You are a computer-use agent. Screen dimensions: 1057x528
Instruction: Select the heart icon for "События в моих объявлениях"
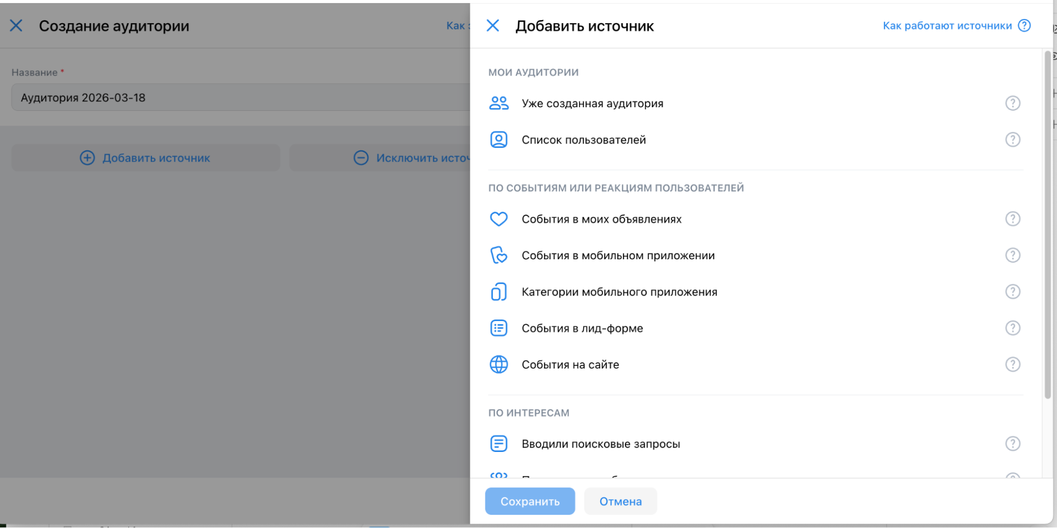(x=498, y=219)
